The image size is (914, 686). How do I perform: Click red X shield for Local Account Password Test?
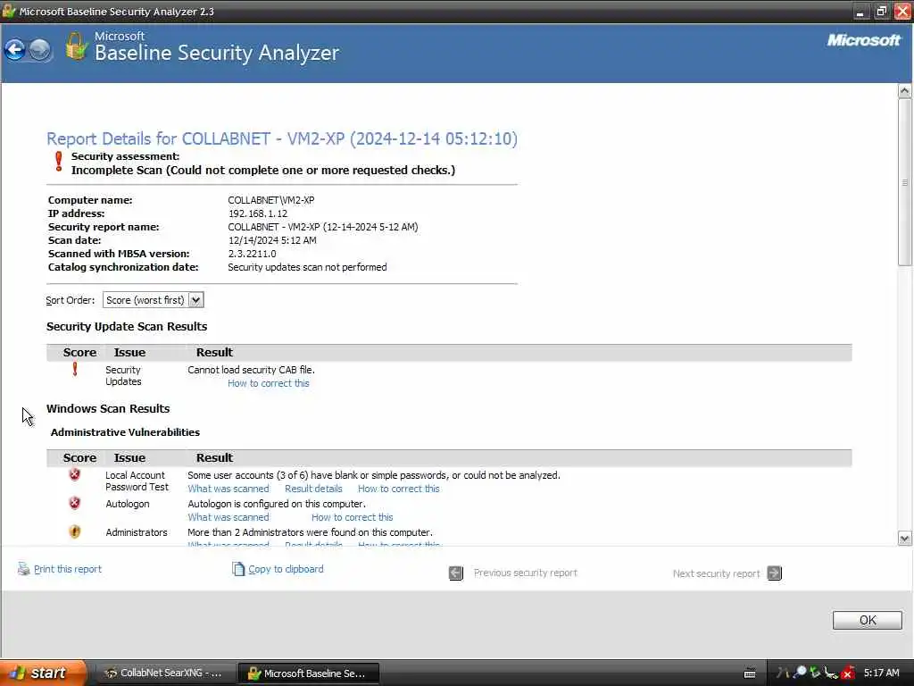click(75, 474)
